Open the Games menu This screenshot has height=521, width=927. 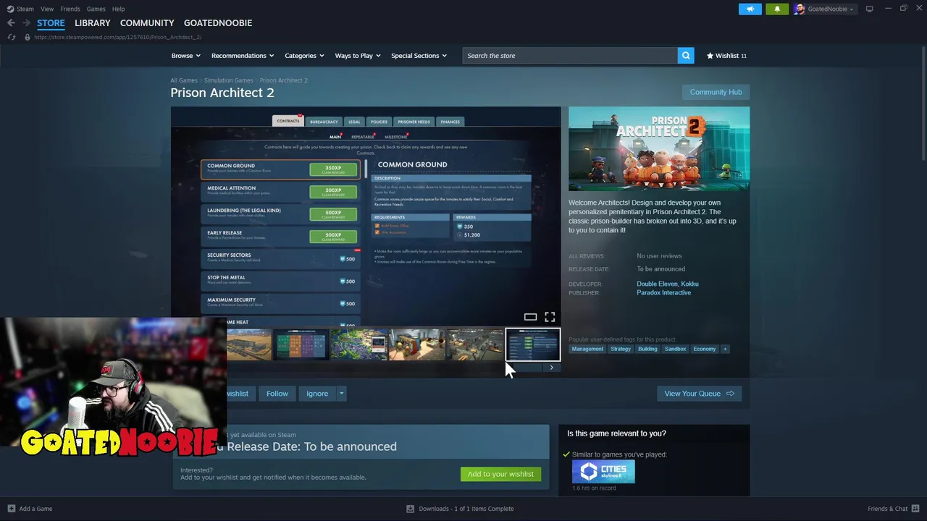(x=96, y=9)
